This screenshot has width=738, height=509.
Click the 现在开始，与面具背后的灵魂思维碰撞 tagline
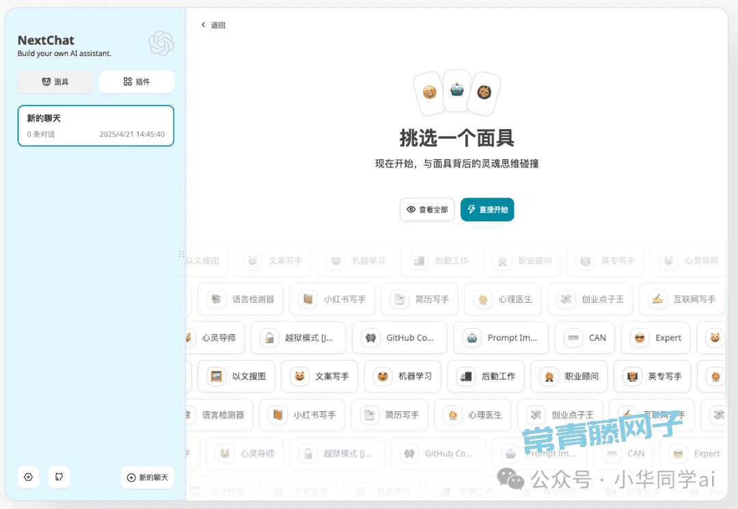tap(456, 164)
